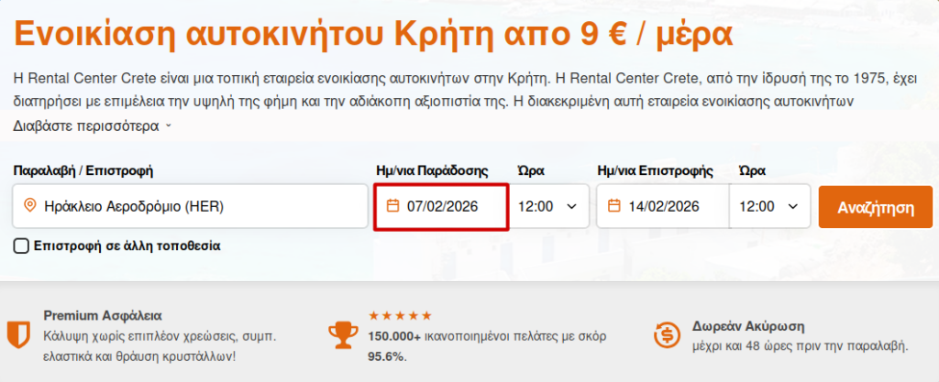Click the free cancellation refund icon
This screenshot has height=382, width=939.
pyautogui.click(x=667, y=334)
